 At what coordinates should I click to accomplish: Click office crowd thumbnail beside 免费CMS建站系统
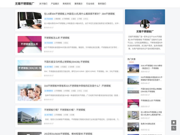coord(133,127)
